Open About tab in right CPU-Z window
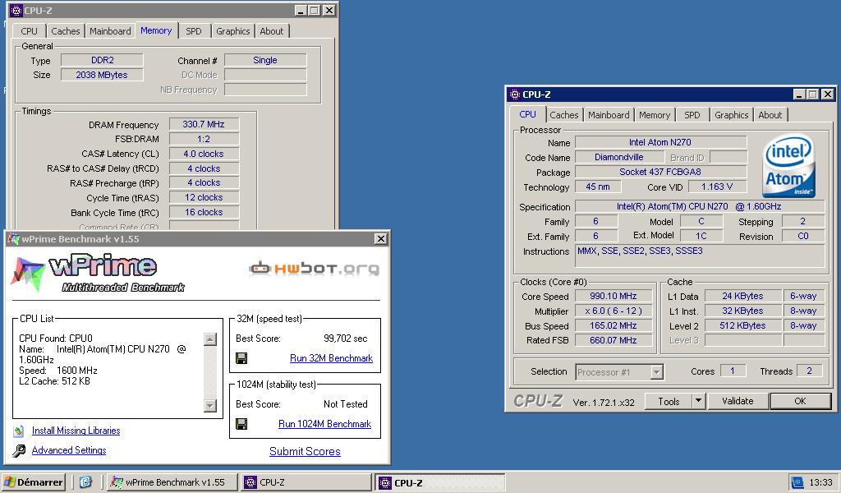Viewport: 841px width, 493px height. tap(770, 115)
